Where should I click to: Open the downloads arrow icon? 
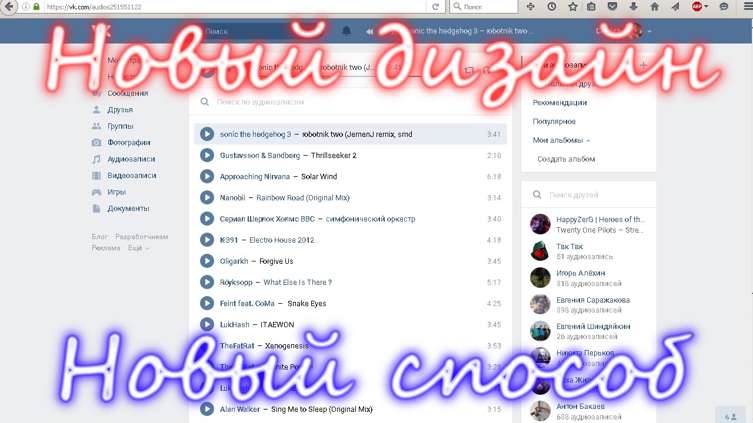point(634,6)
